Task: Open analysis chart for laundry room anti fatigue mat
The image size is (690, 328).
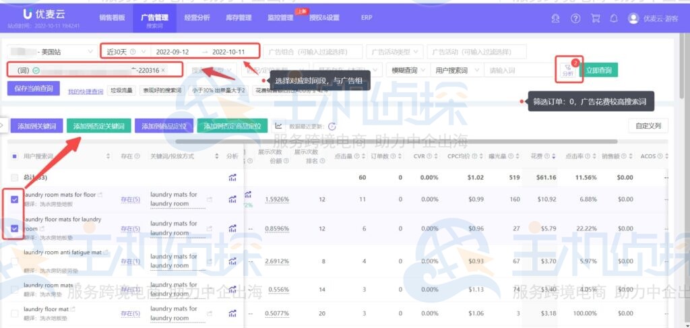Action: pos(232,261)
